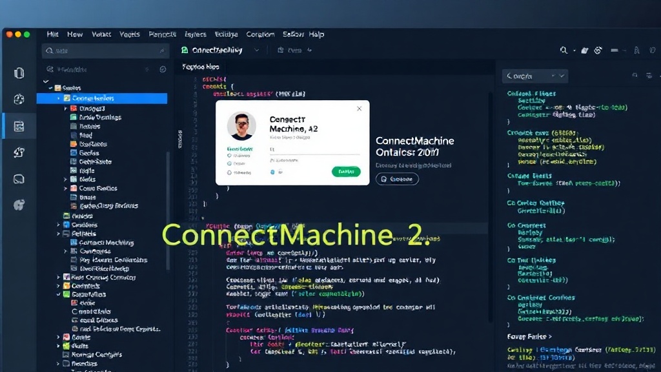
Task: Select the "Contact Machining" row with the blue grid icon
Action: (102, 243)
